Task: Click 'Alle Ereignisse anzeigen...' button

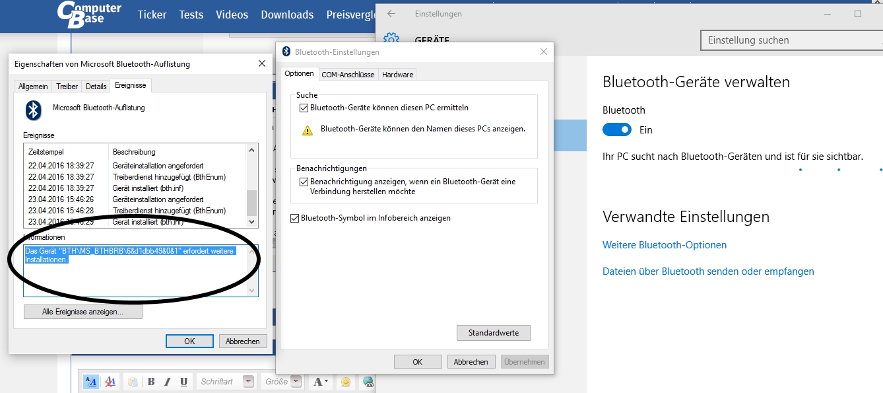Action: pos(82,312)
